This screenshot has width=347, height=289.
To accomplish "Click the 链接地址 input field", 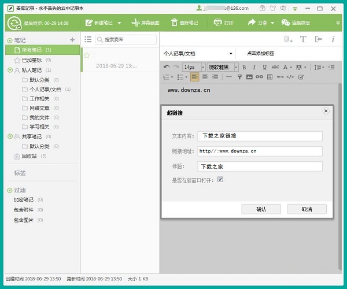I will [259, 151].
